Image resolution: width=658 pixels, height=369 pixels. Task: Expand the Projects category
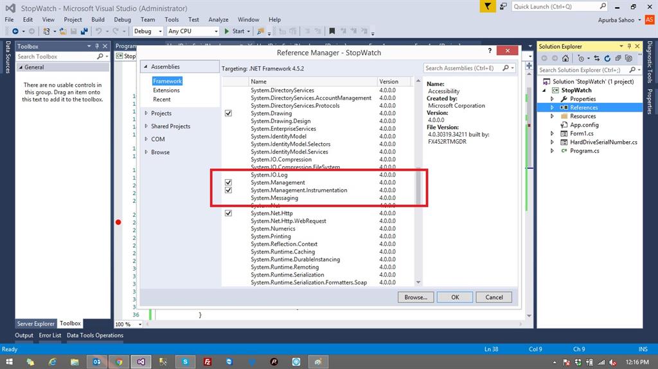pyautogui.click(x=146, y=113)
